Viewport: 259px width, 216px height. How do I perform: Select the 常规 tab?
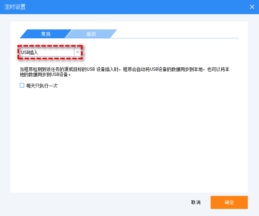(46, 34)
